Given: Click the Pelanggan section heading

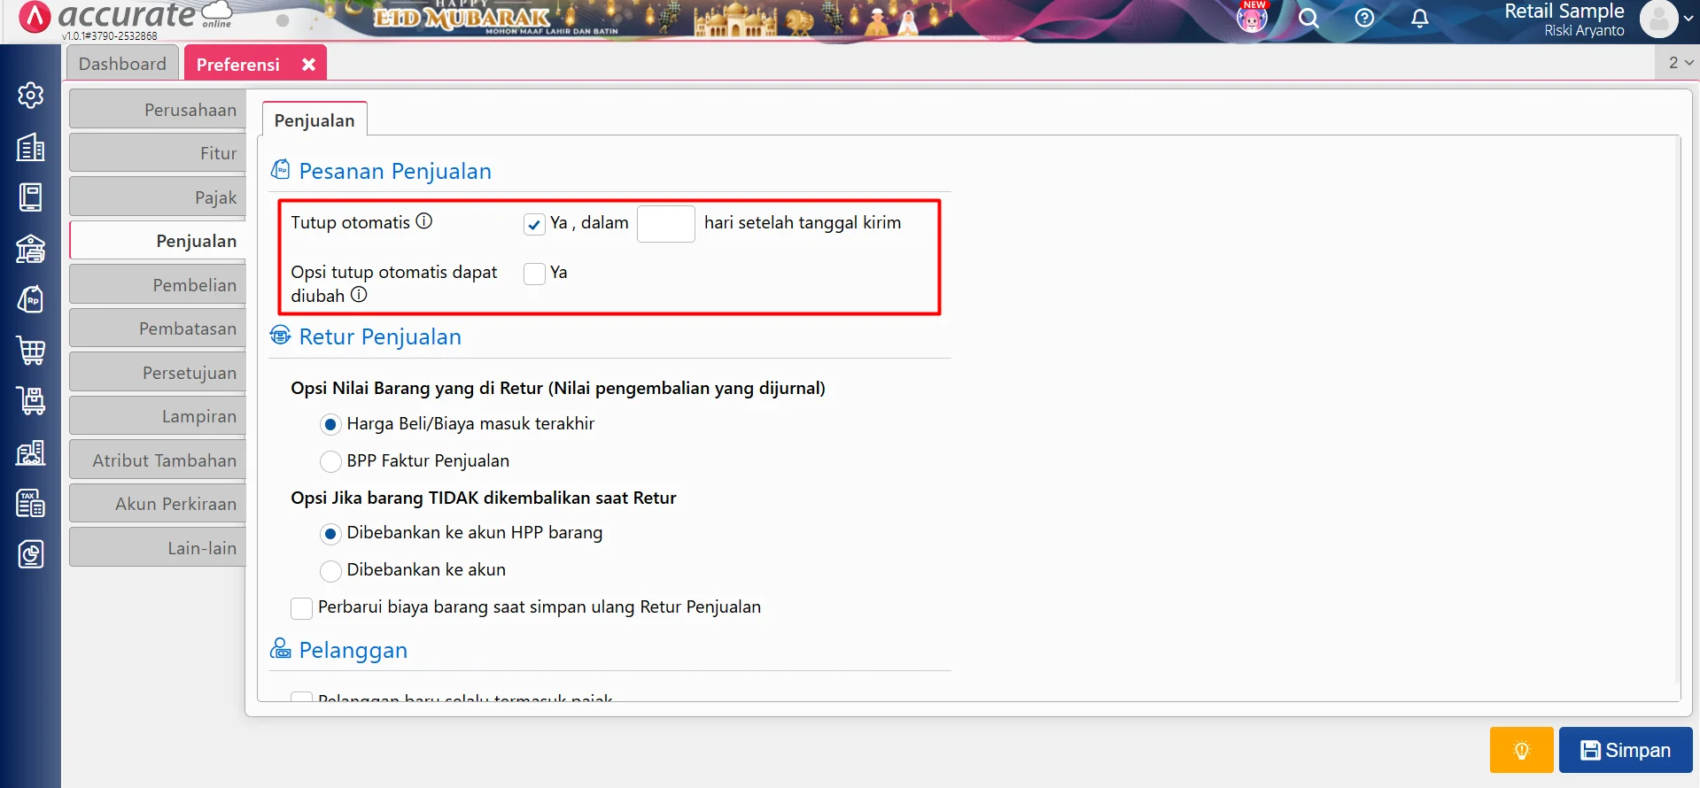Looking at the screenshot, I should 353,650.
